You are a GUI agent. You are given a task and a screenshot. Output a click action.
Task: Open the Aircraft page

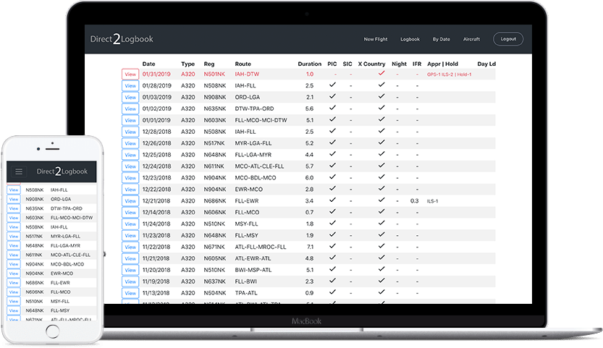pos(471,39)
